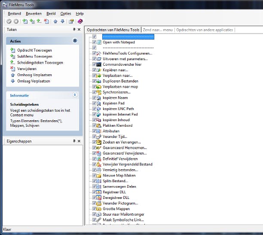
Task: Collapse the Informatie panel
Action: 75,95
